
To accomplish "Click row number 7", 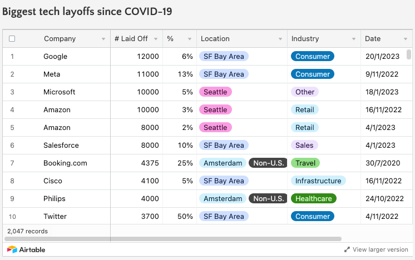I will (12, 163).
